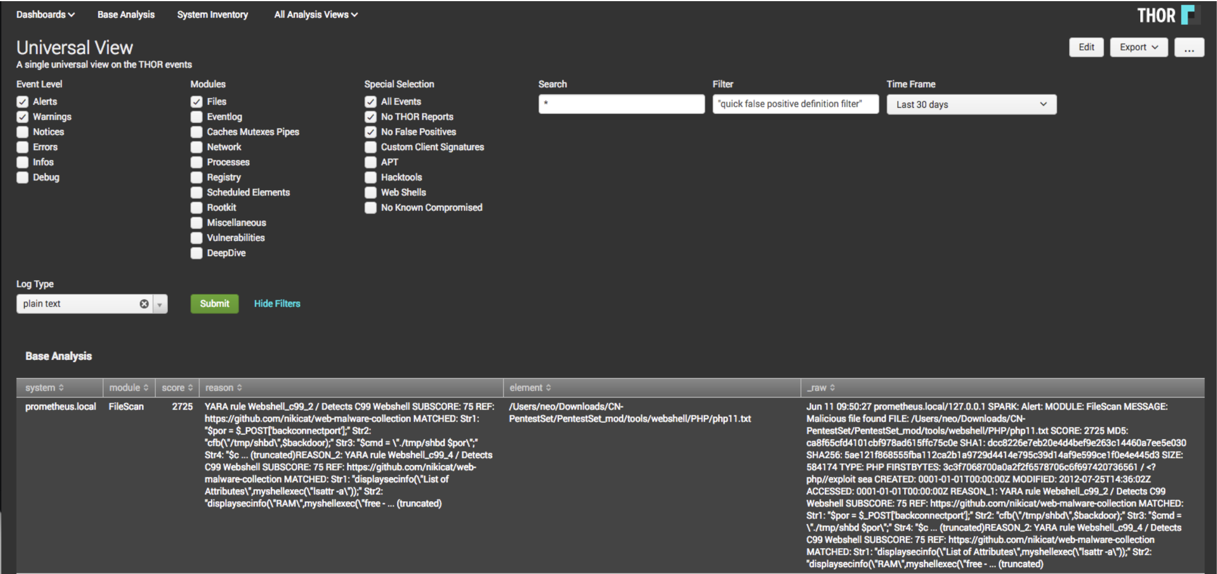Check the Caches Mutexes Pipes module
Image resolution: width=1217 pixels, height=574 pixels.
click(197, 132)
